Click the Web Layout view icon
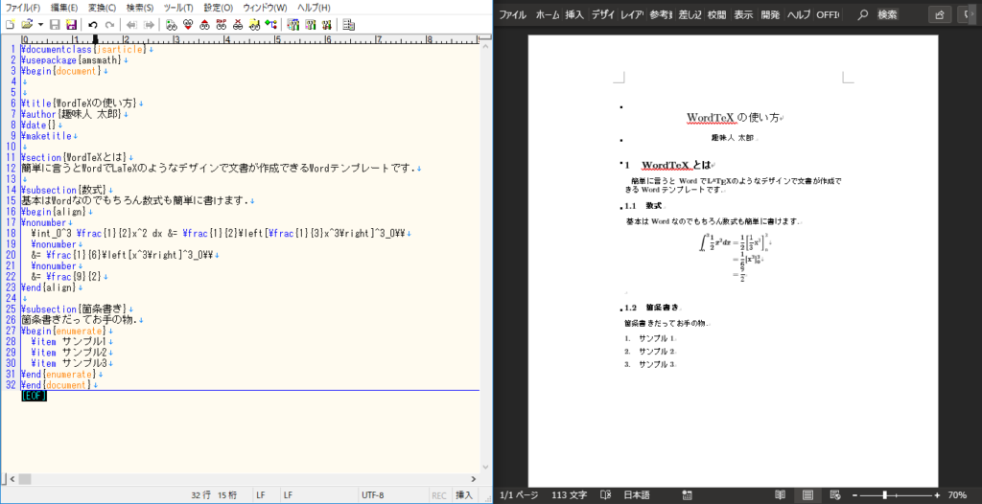The width and height of the screenshot is (982, 504). (834, 494)
